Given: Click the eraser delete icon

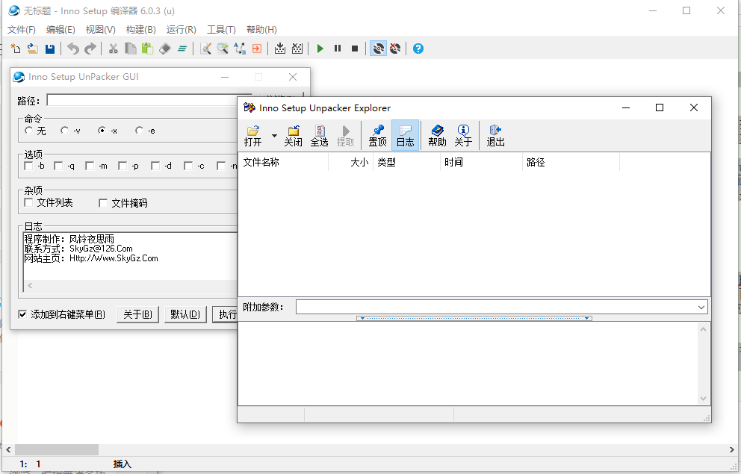Looking at the screenshot, I should coord(164,49).
